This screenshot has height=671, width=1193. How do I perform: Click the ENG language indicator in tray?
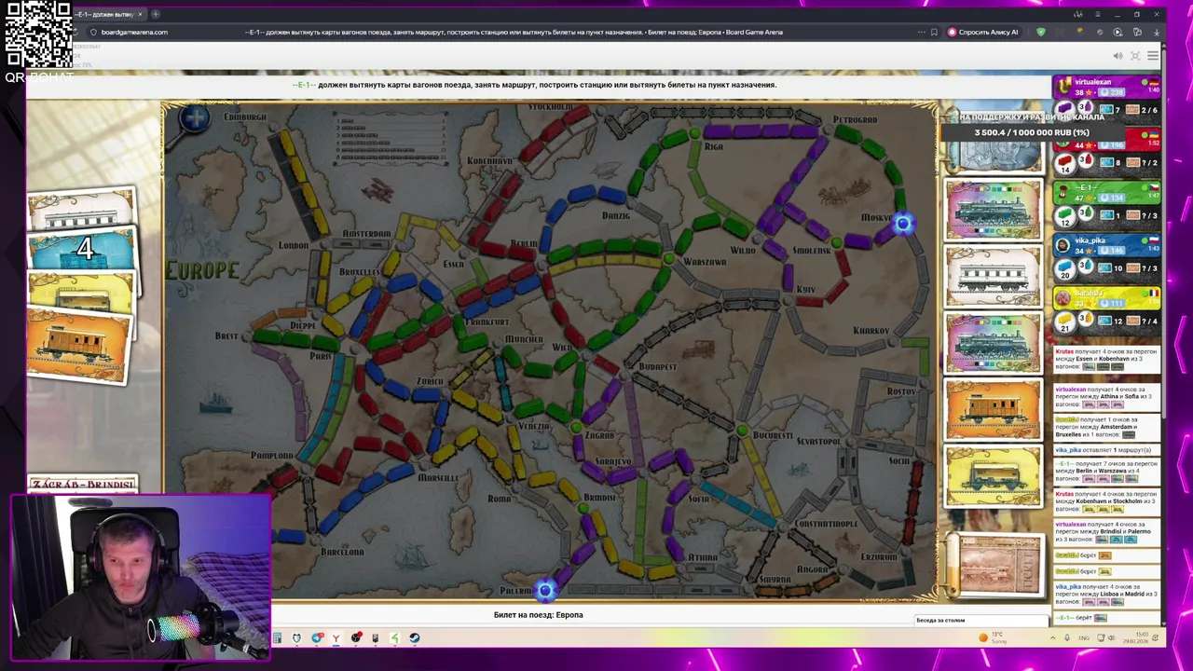(1084, 638)
